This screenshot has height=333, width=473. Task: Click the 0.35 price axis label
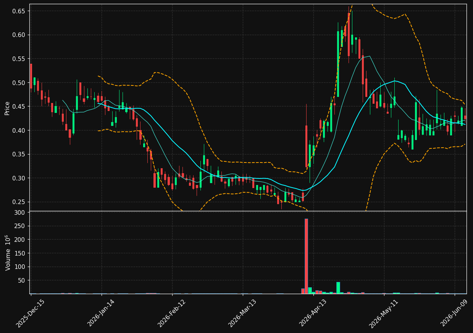19,154
